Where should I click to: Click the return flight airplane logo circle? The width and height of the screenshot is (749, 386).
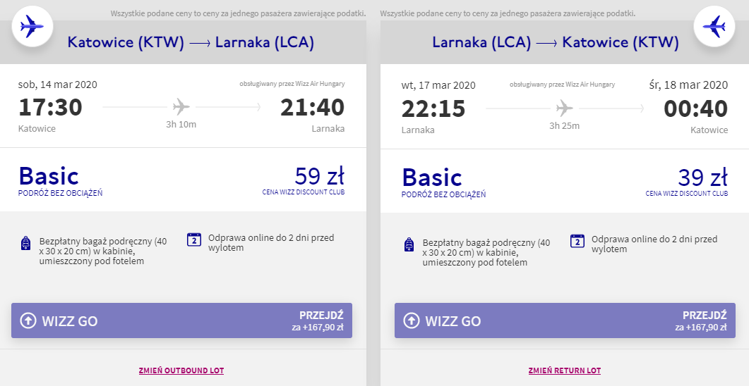(715, 27)
